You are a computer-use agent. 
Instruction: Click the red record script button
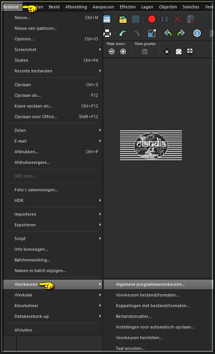click(x=152, y=19)
